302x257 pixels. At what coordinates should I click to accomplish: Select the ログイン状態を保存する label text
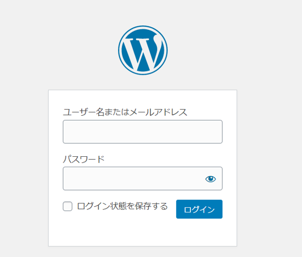pyautogui.click(x=122, y=206)
